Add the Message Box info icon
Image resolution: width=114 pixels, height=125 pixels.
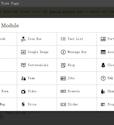pos(63,52)
